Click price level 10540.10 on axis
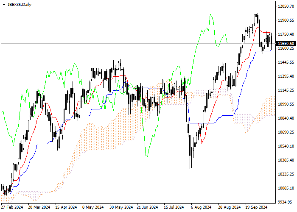Viewport: 297px width, 212px height. tap(286, 146)
